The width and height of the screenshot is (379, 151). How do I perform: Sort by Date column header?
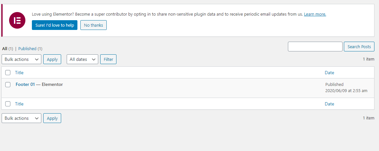pos(330,73)
